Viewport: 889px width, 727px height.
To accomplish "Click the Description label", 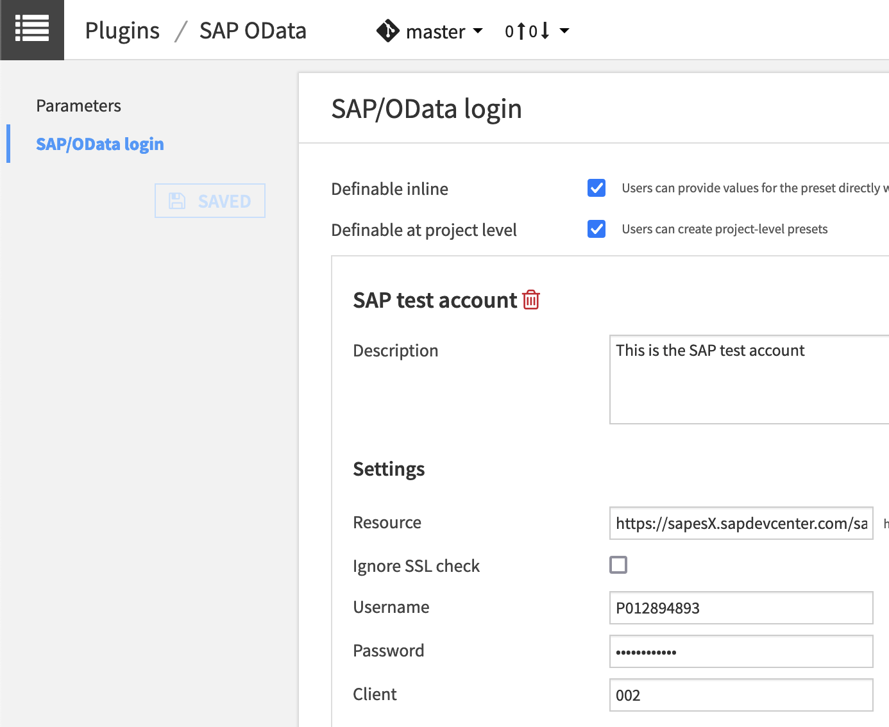I will pos(396,351).
